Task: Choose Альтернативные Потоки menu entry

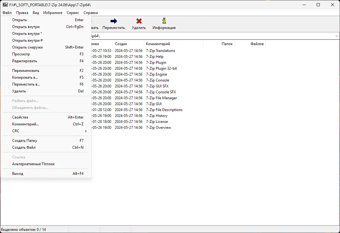Action: [46, 164]
